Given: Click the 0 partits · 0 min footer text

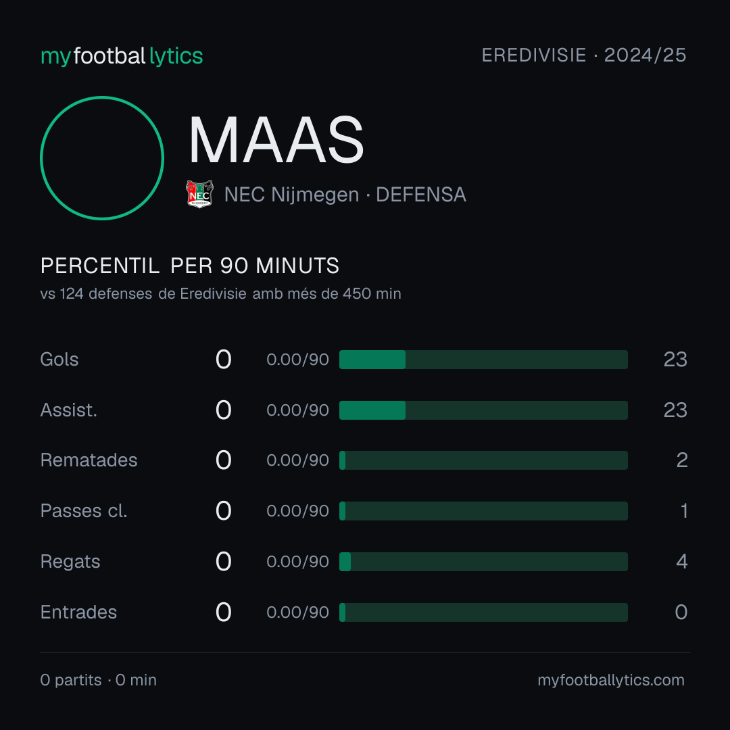Looking at the screenshot, I should point(98,680).
